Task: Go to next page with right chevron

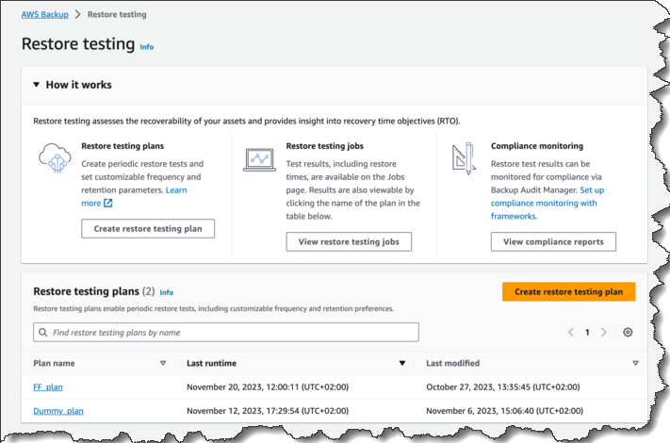Action: click(603, 333)
